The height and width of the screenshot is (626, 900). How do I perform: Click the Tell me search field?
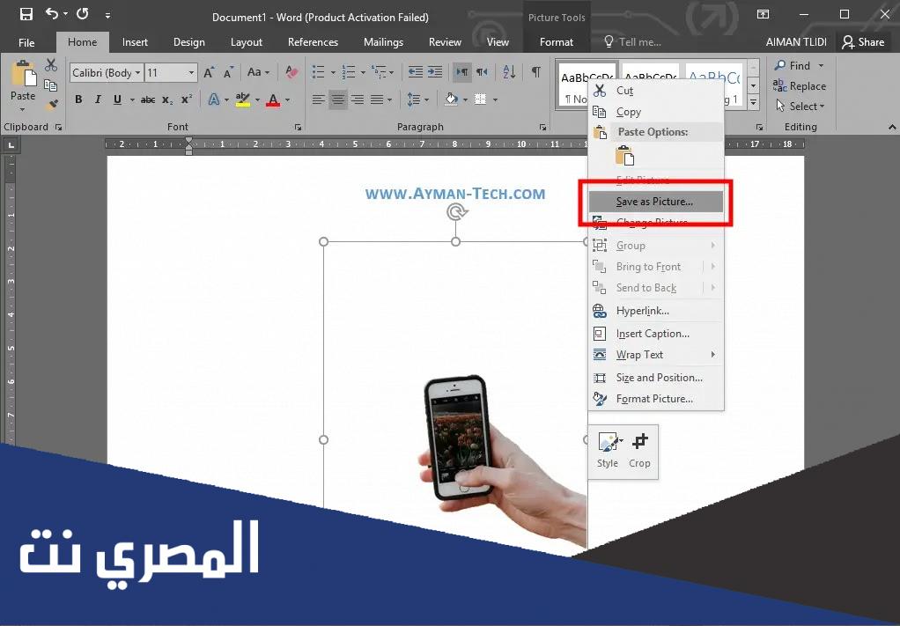(638, 42)
